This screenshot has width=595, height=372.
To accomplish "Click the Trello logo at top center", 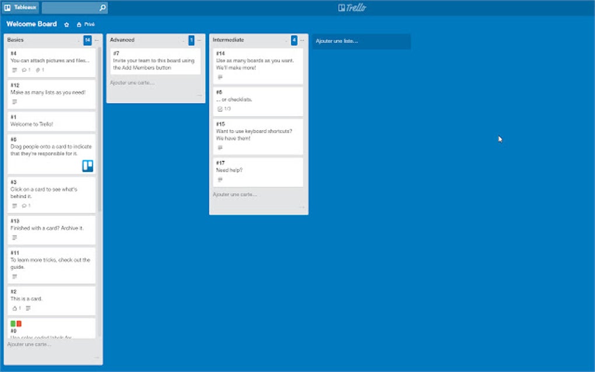I will pyautogui.click(x=351, y=7).
